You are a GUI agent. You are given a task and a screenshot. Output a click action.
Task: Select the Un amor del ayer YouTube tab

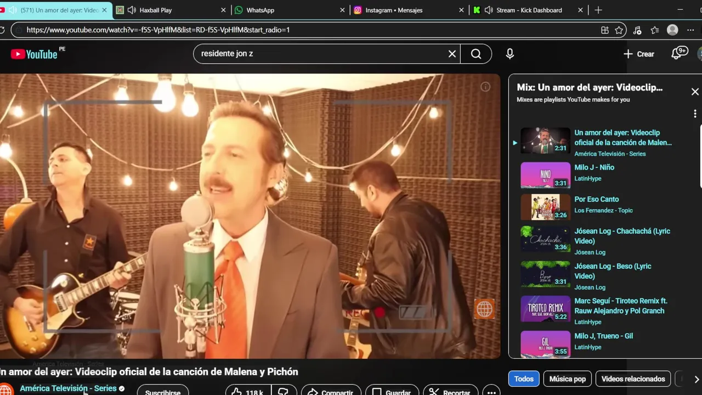[55, 10]
